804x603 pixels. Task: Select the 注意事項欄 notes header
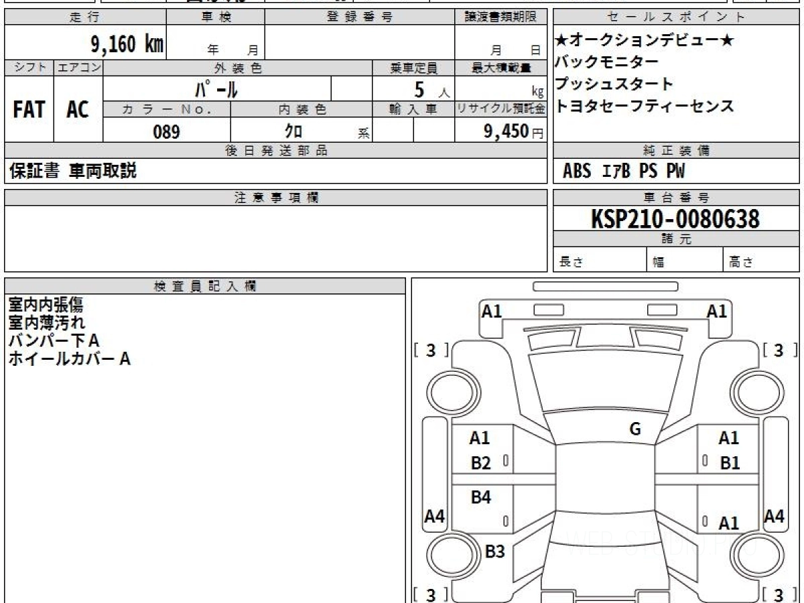point(276,197)
